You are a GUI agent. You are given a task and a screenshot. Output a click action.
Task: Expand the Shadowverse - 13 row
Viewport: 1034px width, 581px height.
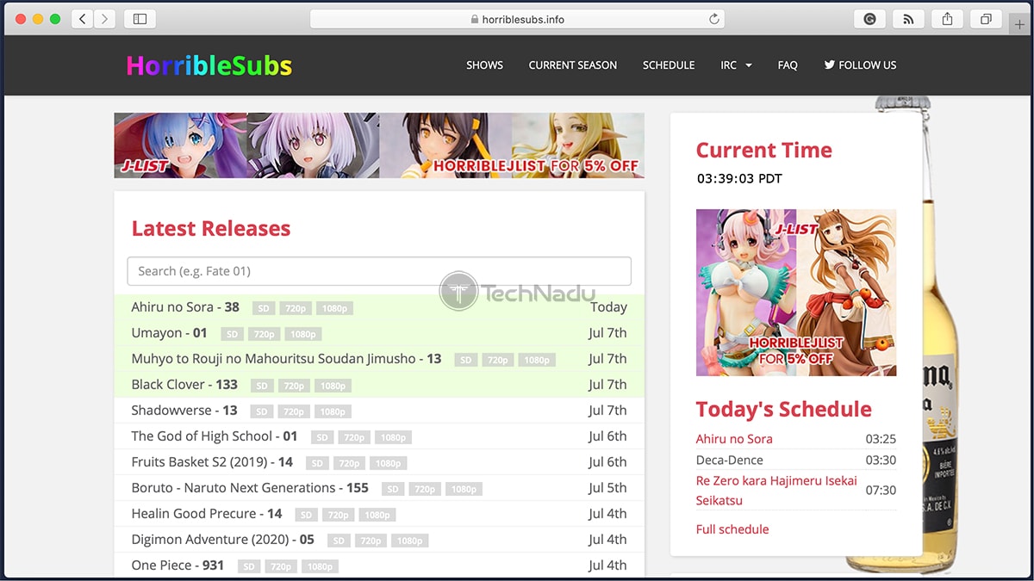[379, 411]
